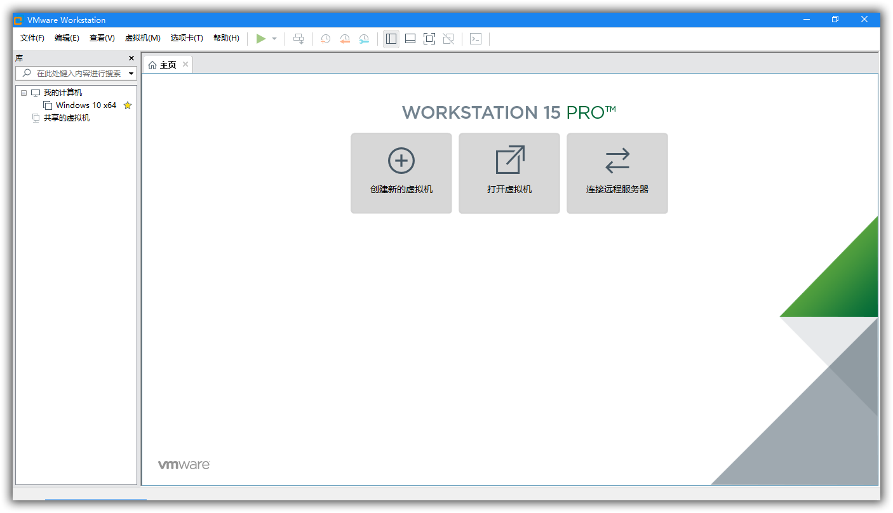893x513 pixels.
Task: Select the Windows 10 x64 virtual machine
Action: (x=86, y=105)
